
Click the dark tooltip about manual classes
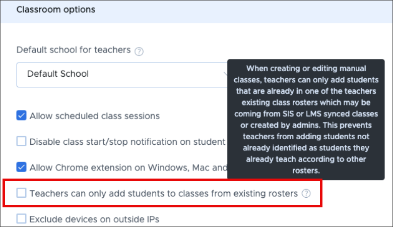tap(306, 120)
